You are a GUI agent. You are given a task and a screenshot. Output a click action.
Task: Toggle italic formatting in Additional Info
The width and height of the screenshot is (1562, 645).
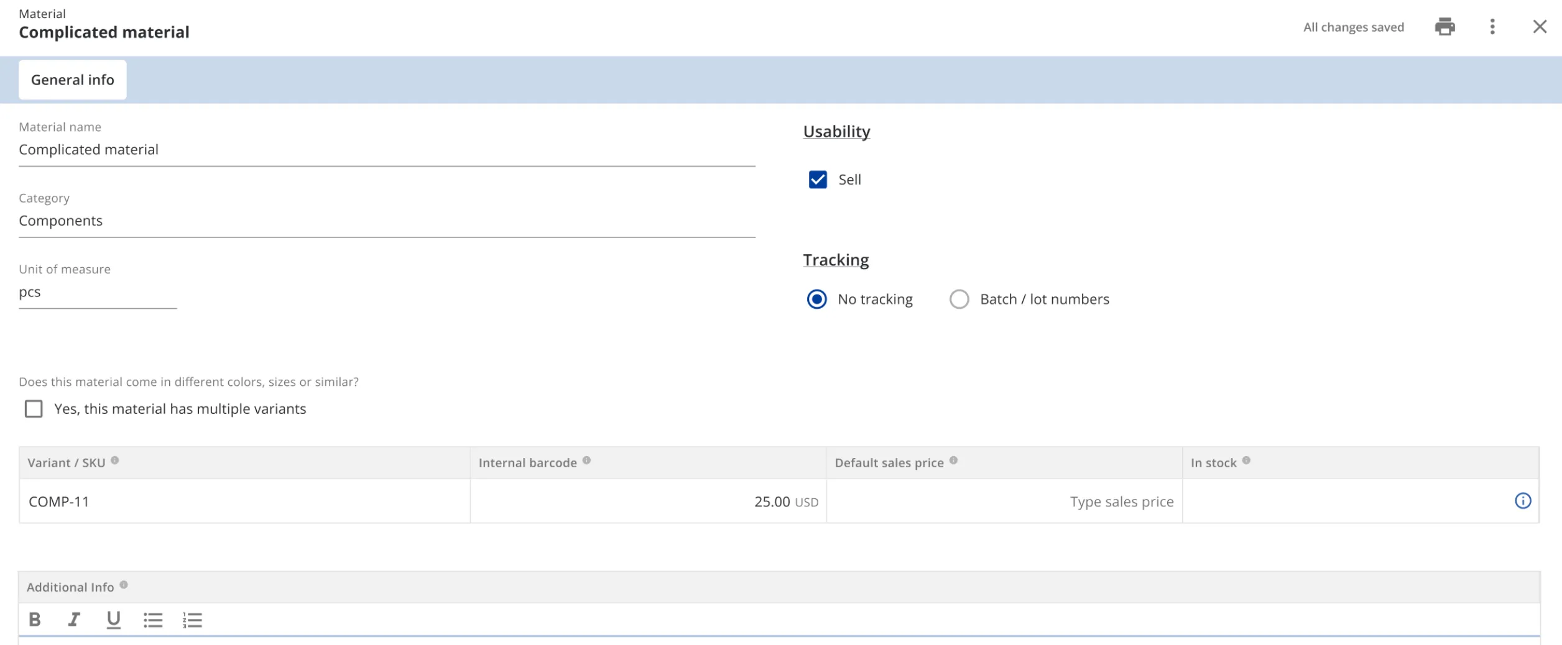pyautogui.click(x=74, y=620)
